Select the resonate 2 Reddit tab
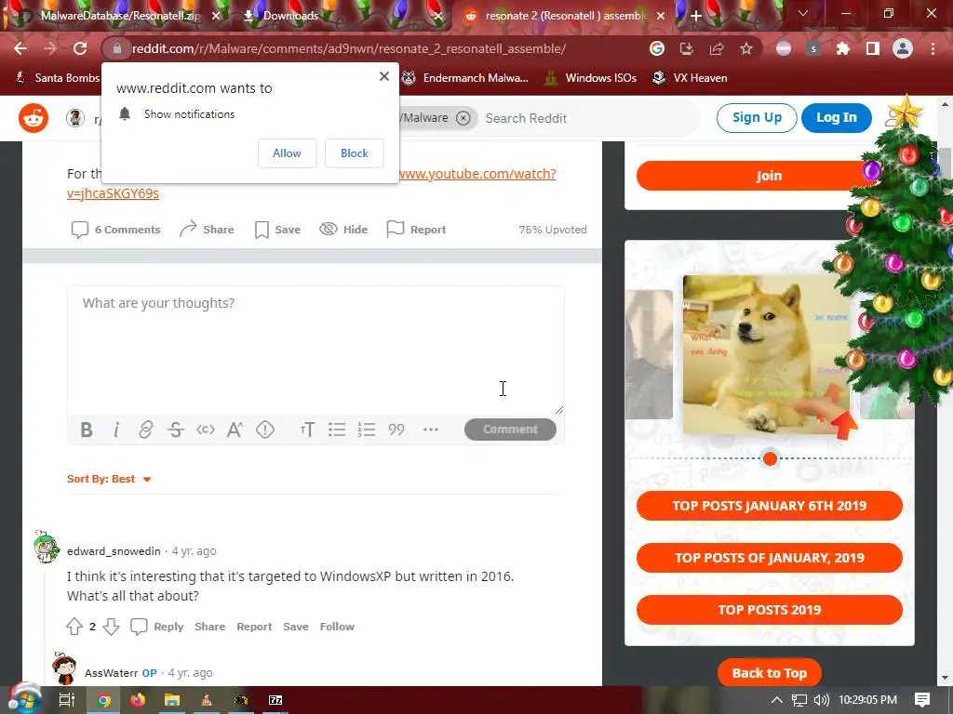Viewport: 953px width, 714px height. [567, 16]
